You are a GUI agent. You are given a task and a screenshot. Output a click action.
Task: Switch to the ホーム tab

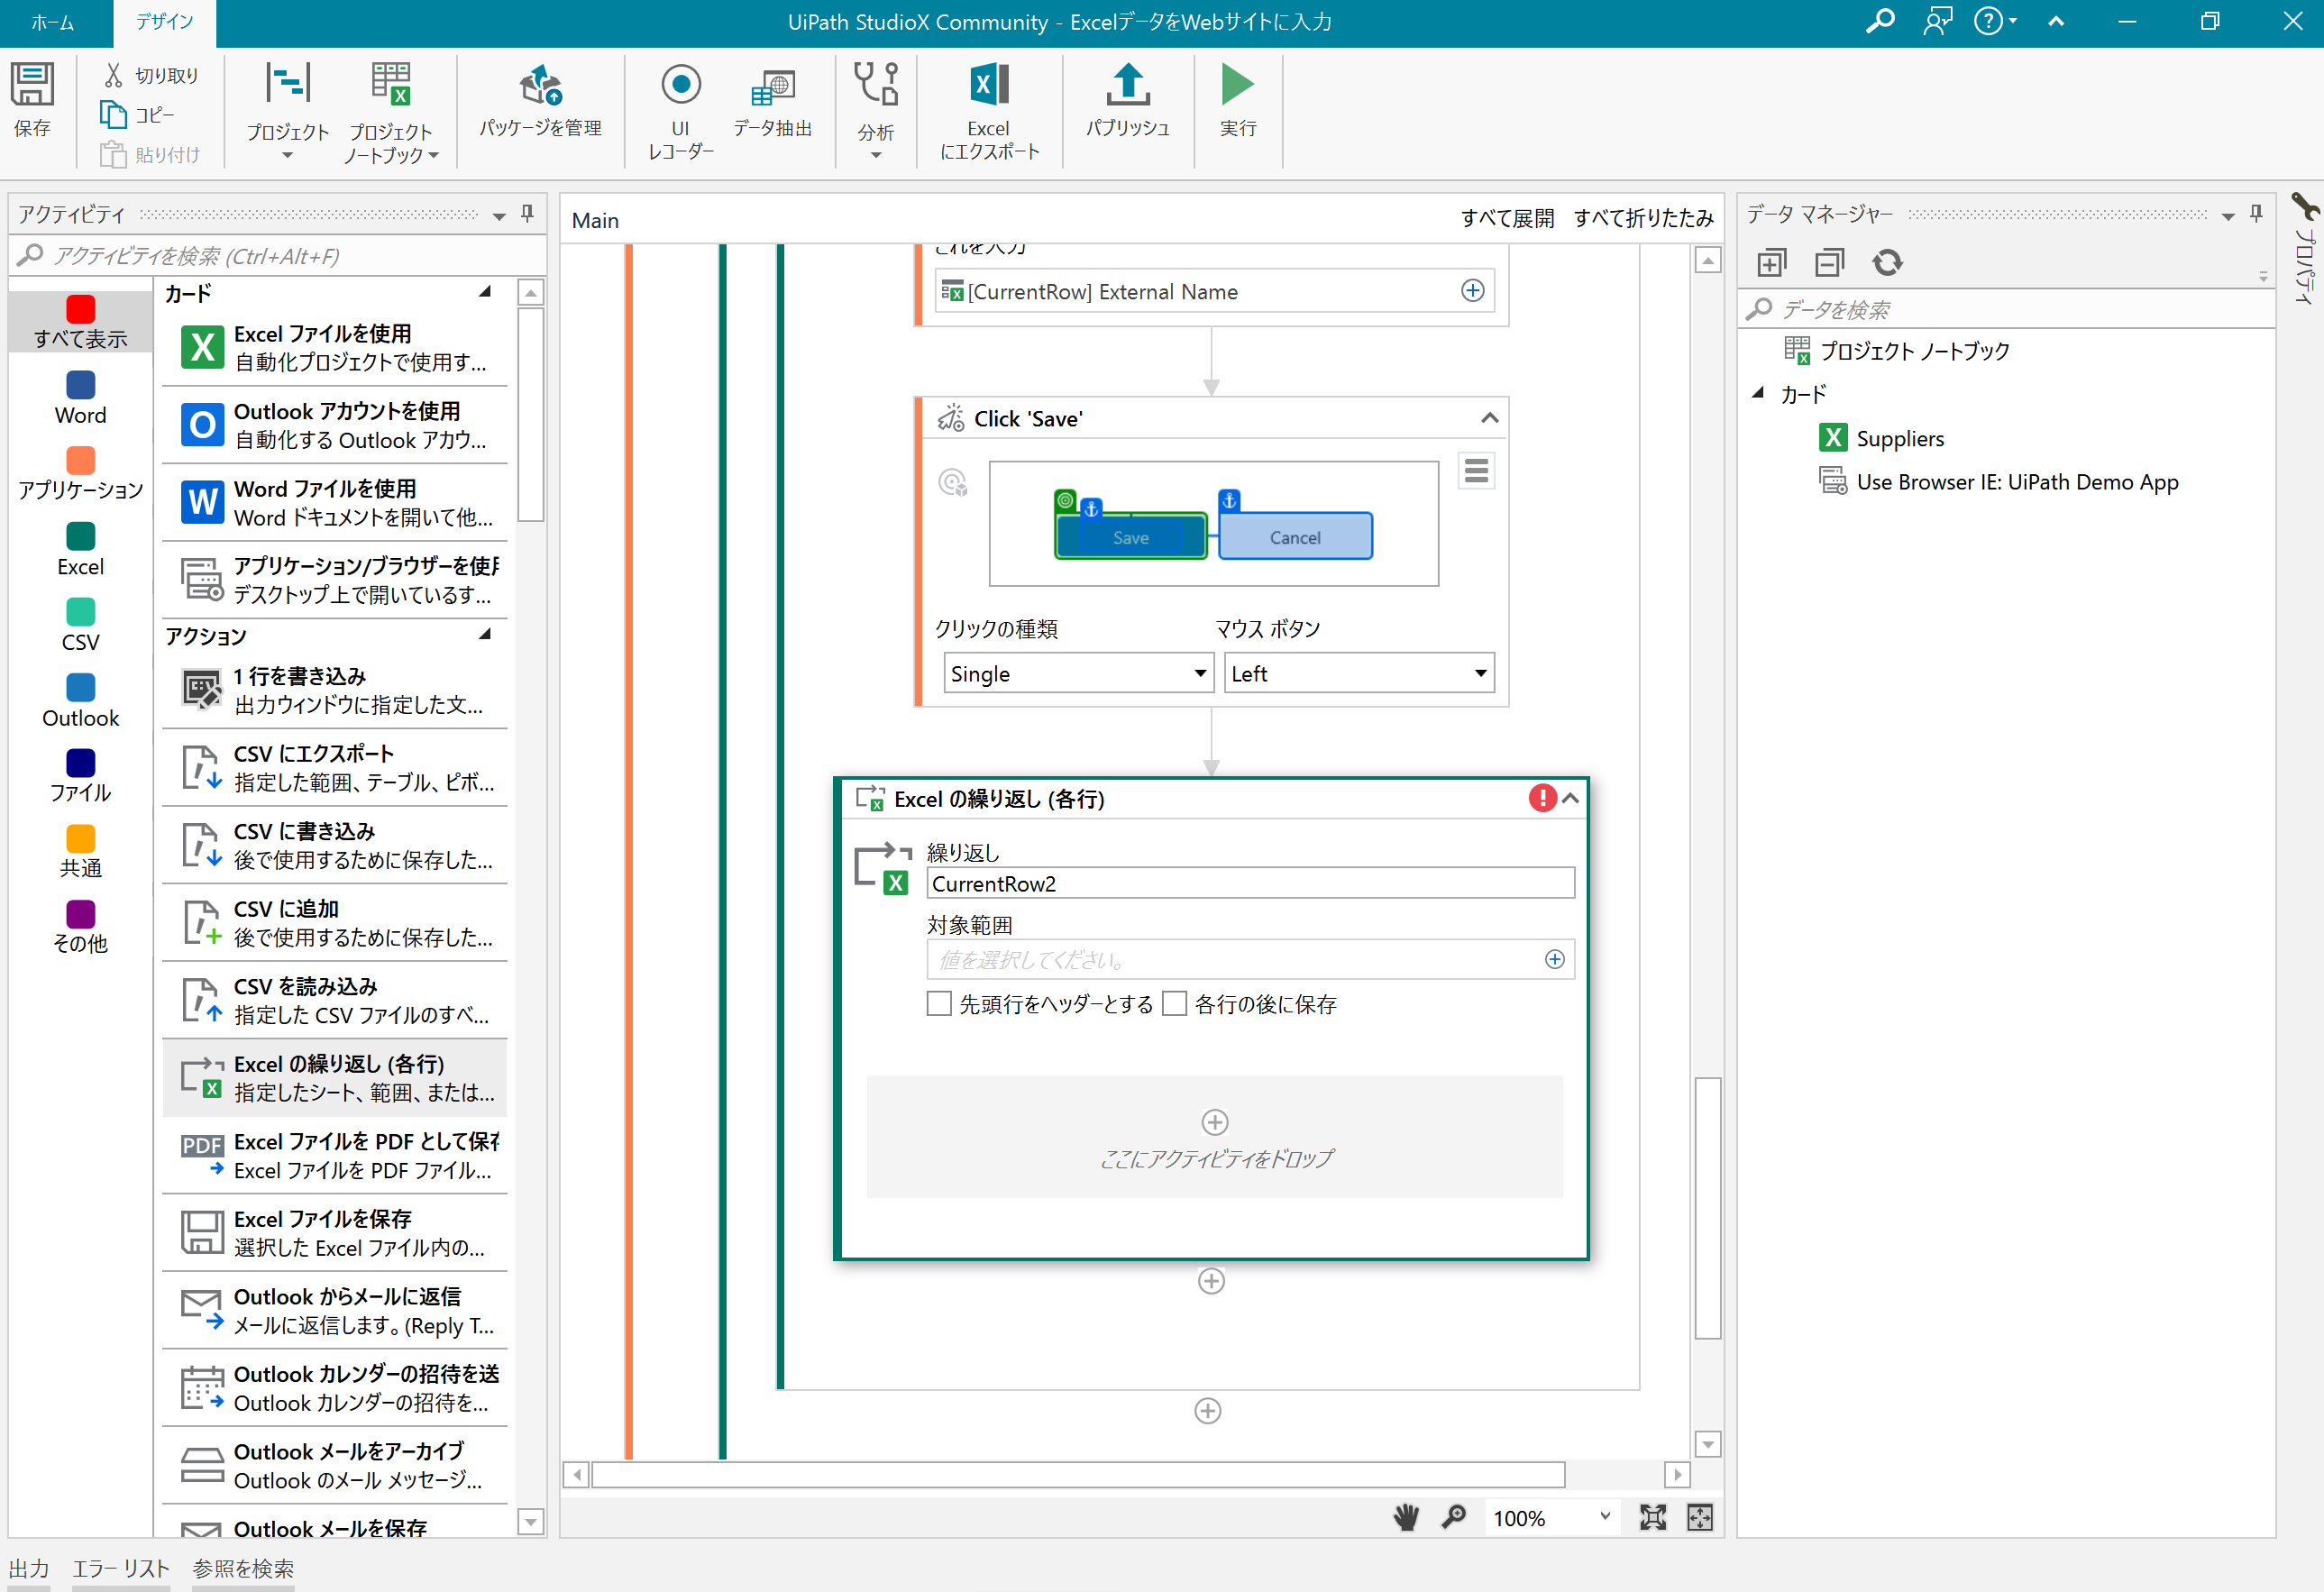[x=53, y=22]
